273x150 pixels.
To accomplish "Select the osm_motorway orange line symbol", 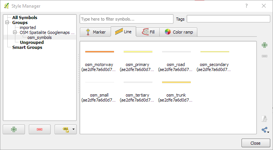I will [99, 60].
